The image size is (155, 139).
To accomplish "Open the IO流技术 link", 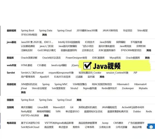I will coord(90,42).
